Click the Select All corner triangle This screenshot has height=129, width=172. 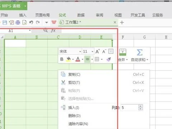coord(2,37)
